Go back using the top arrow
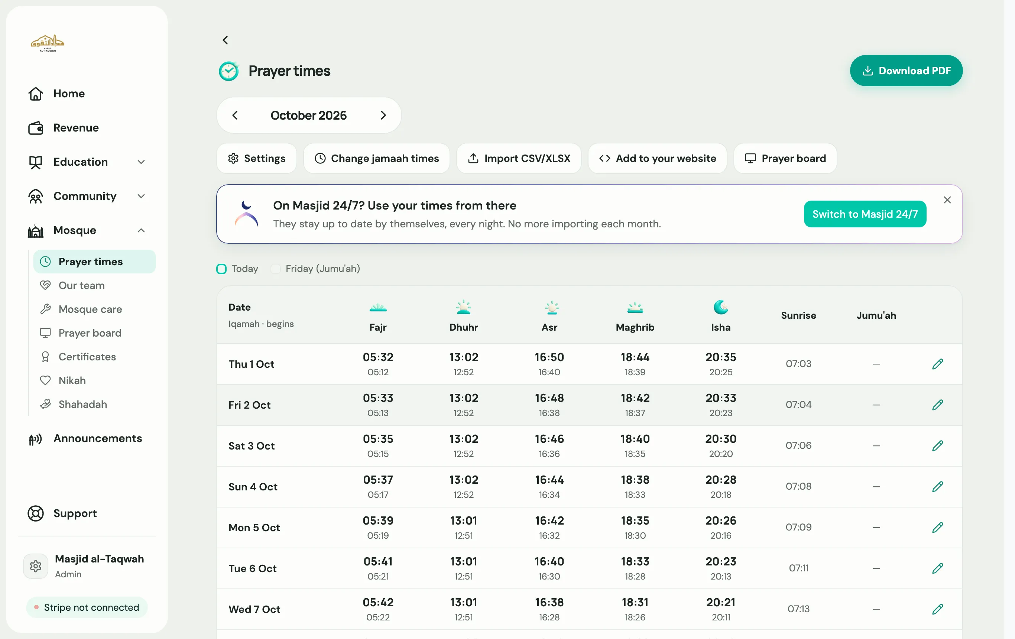The width and height of the screenshot is (1015, 639). pos(225,40)
